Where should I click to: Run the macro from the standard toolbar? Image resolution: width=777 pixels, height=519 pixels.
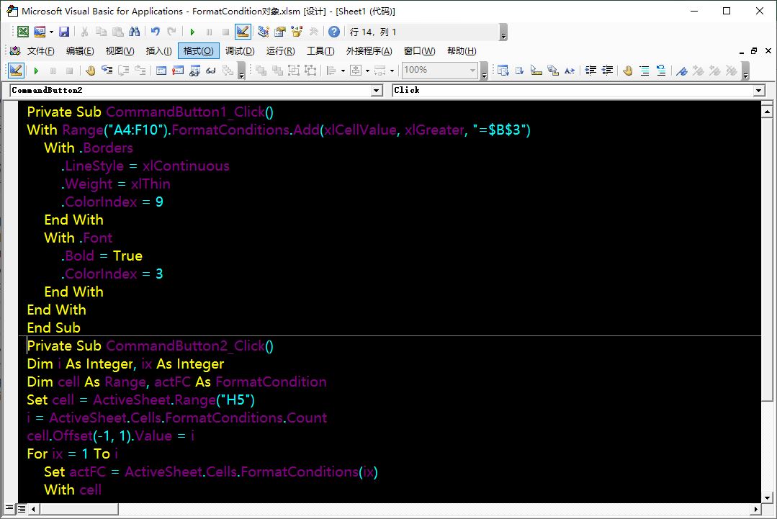pos(192,32)
